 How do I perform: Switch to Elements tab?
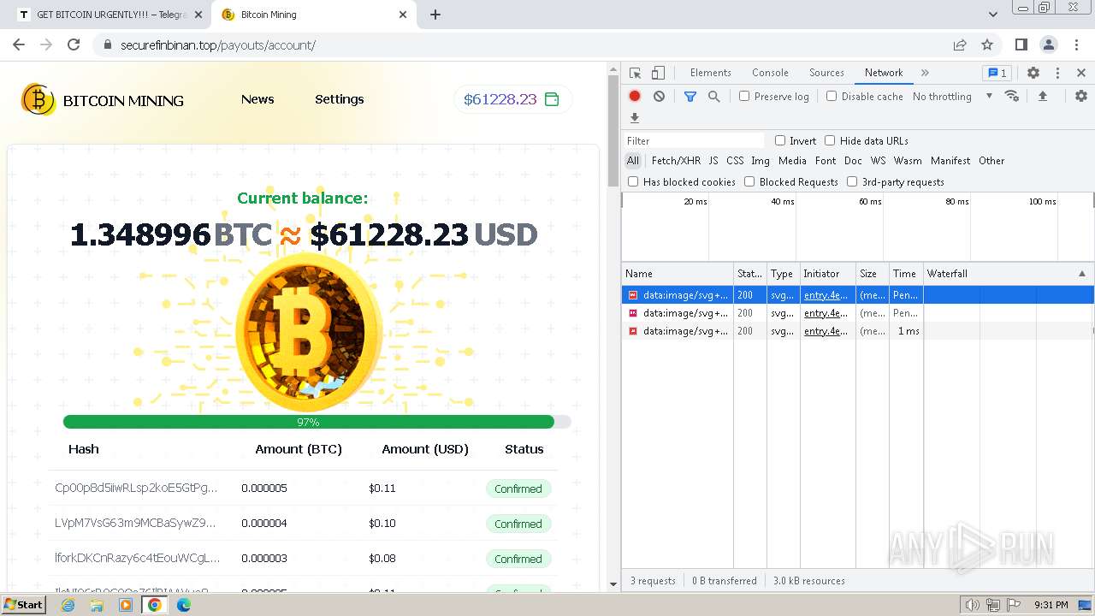pyautogui.click(x=710, y=73)
